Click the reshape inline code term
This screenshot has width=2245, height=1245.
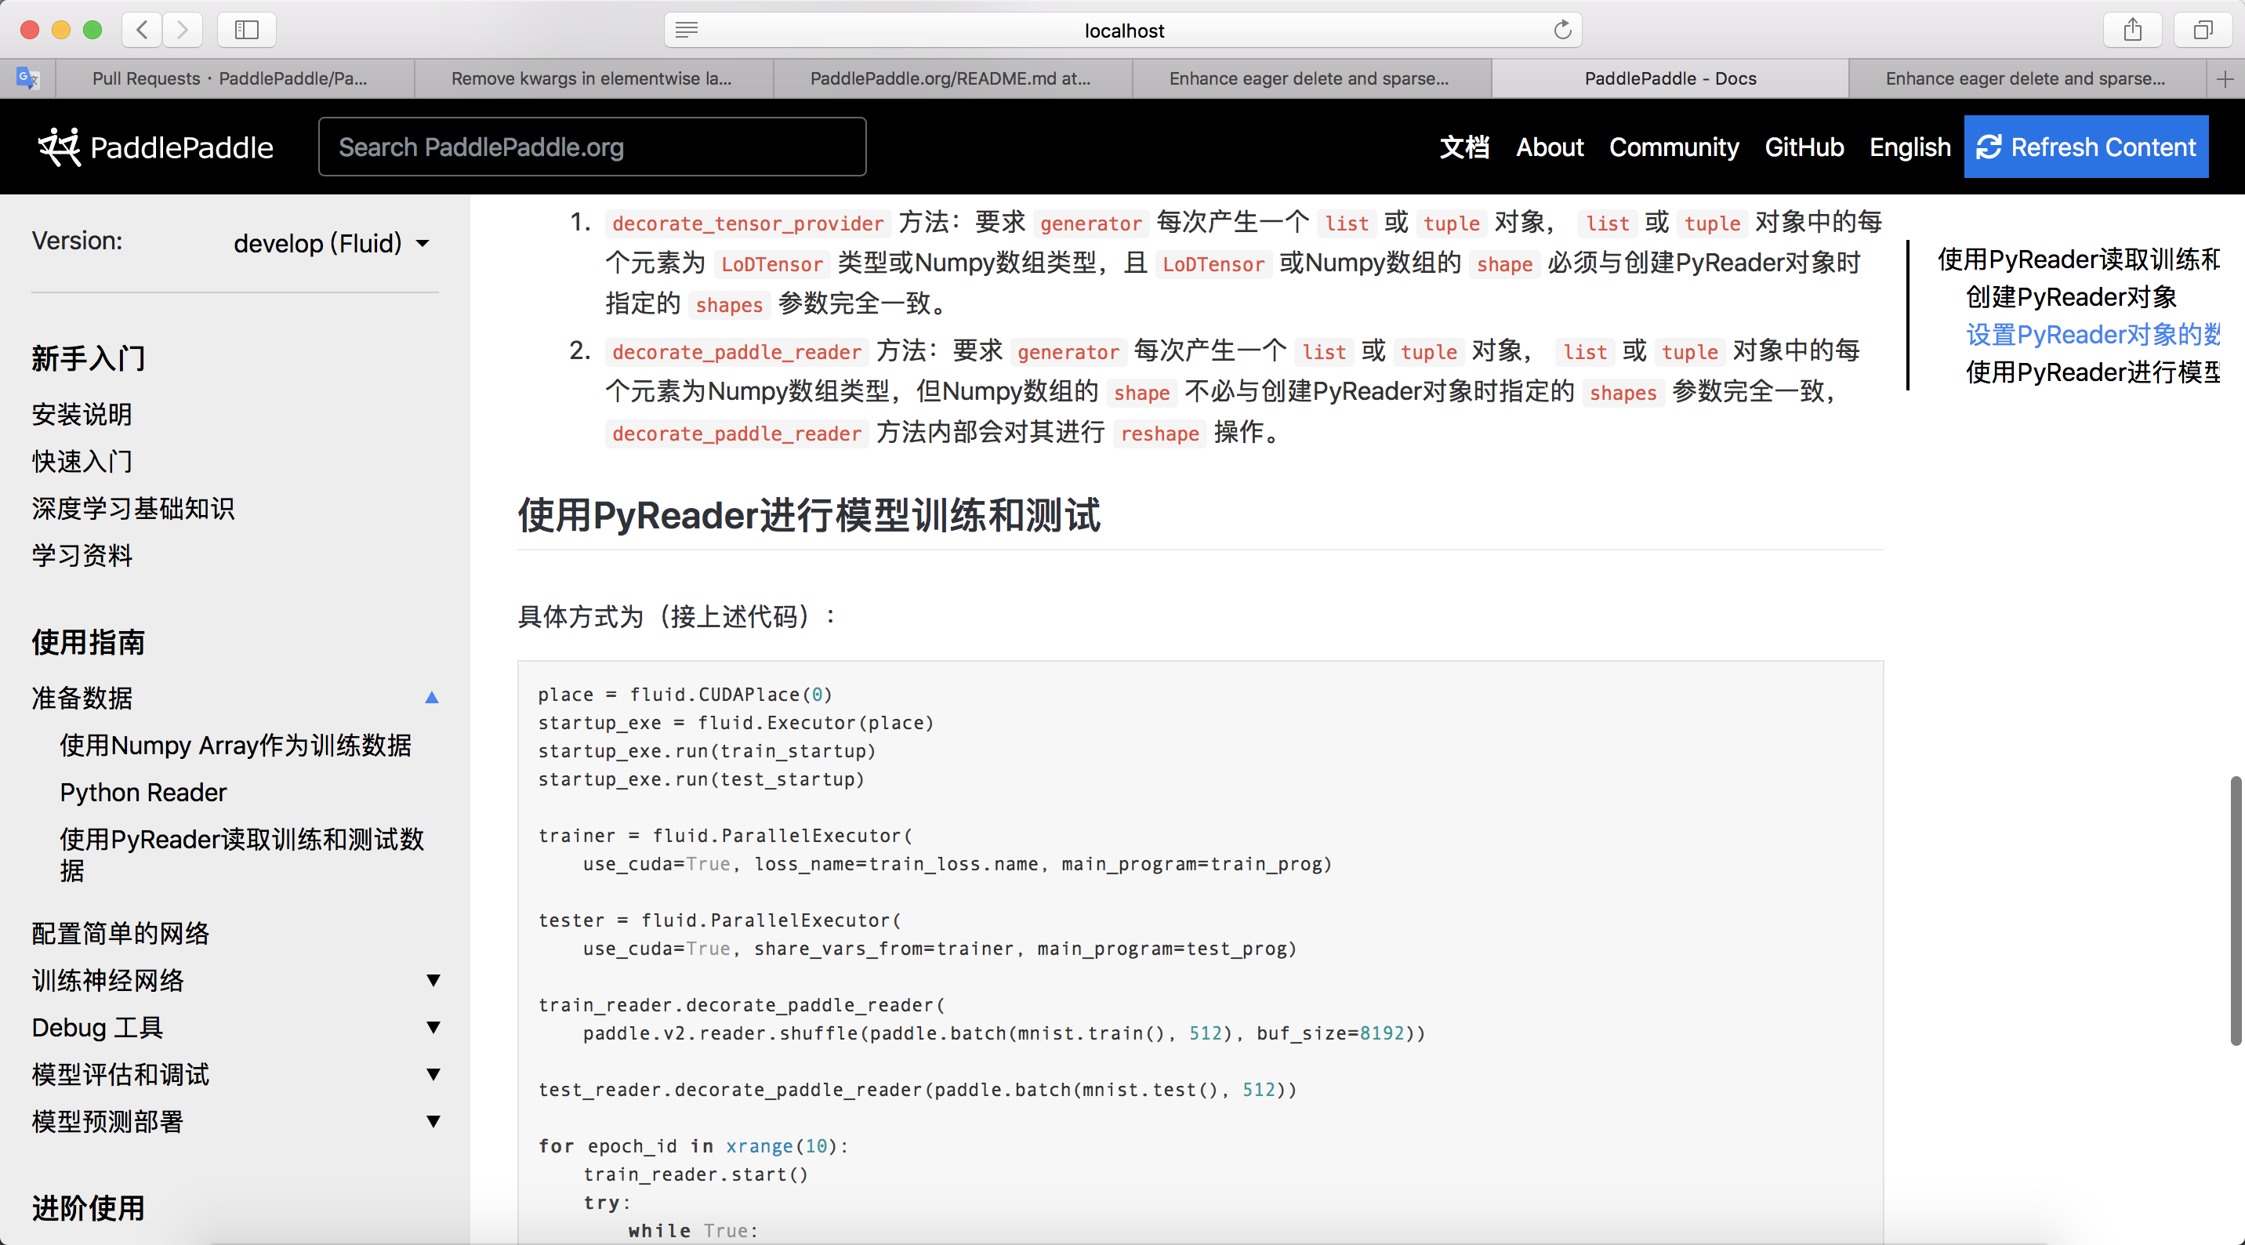[1159, 434]
